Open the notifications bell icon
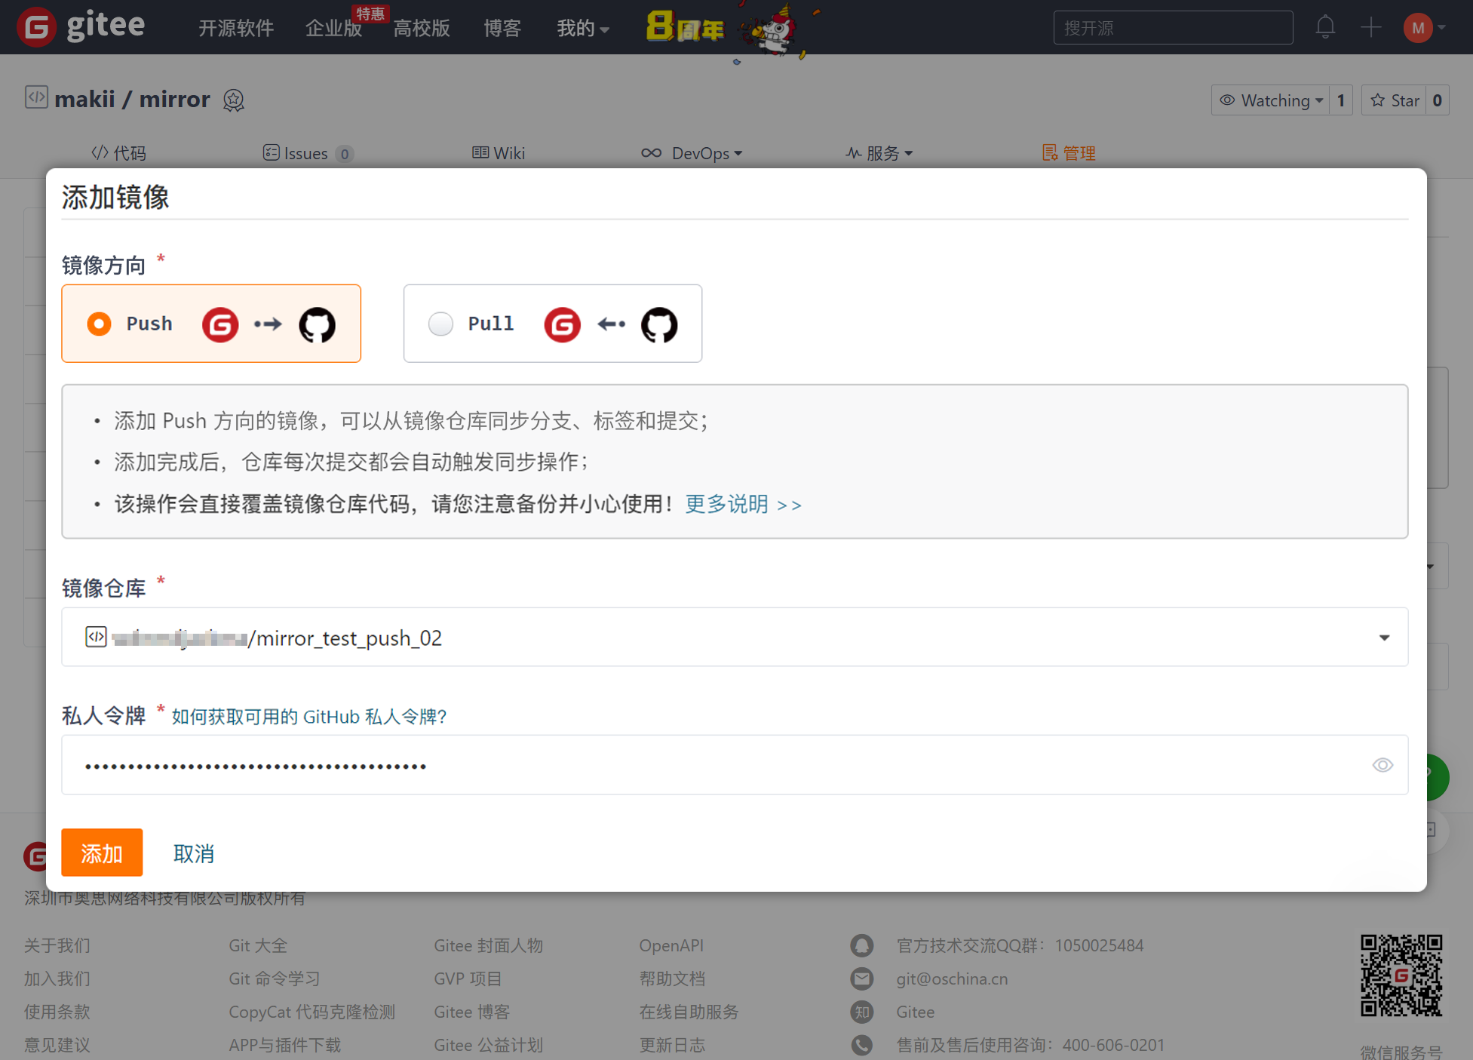 click(1325, 28)
